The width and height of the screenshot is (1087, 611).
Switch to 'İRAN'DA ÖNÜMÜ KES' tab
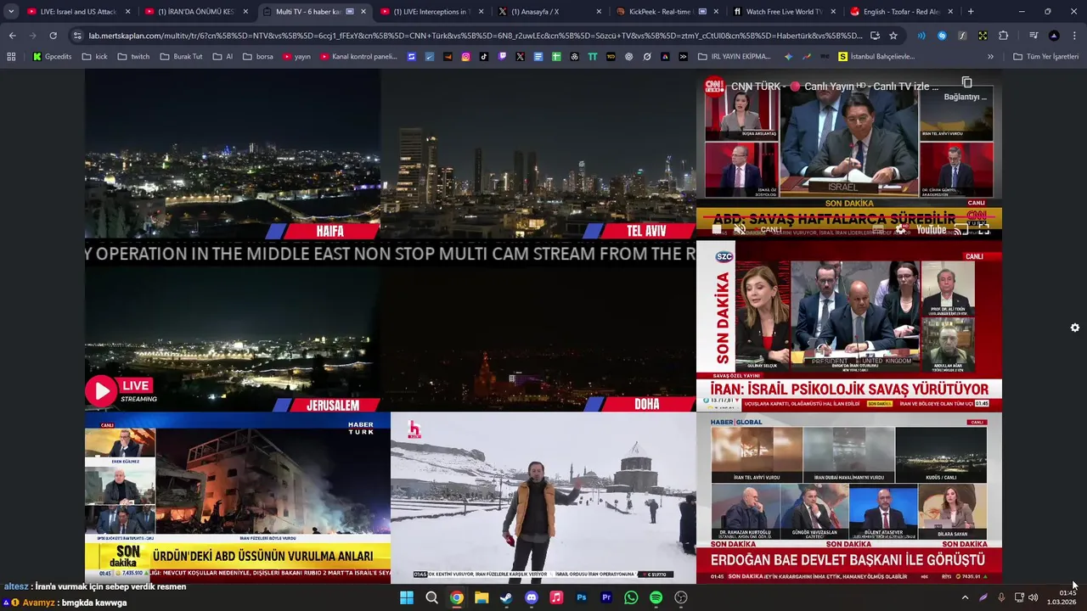tap(195, 12)
